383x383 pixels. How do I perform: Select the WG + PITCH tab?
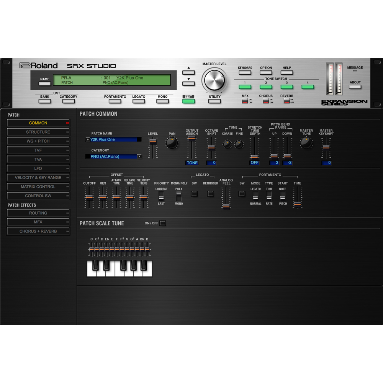click(38, 141)
